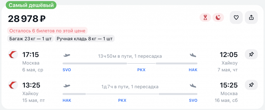
Task: Click the 28 978 ₽ price
Action: [x=27, y=18]
